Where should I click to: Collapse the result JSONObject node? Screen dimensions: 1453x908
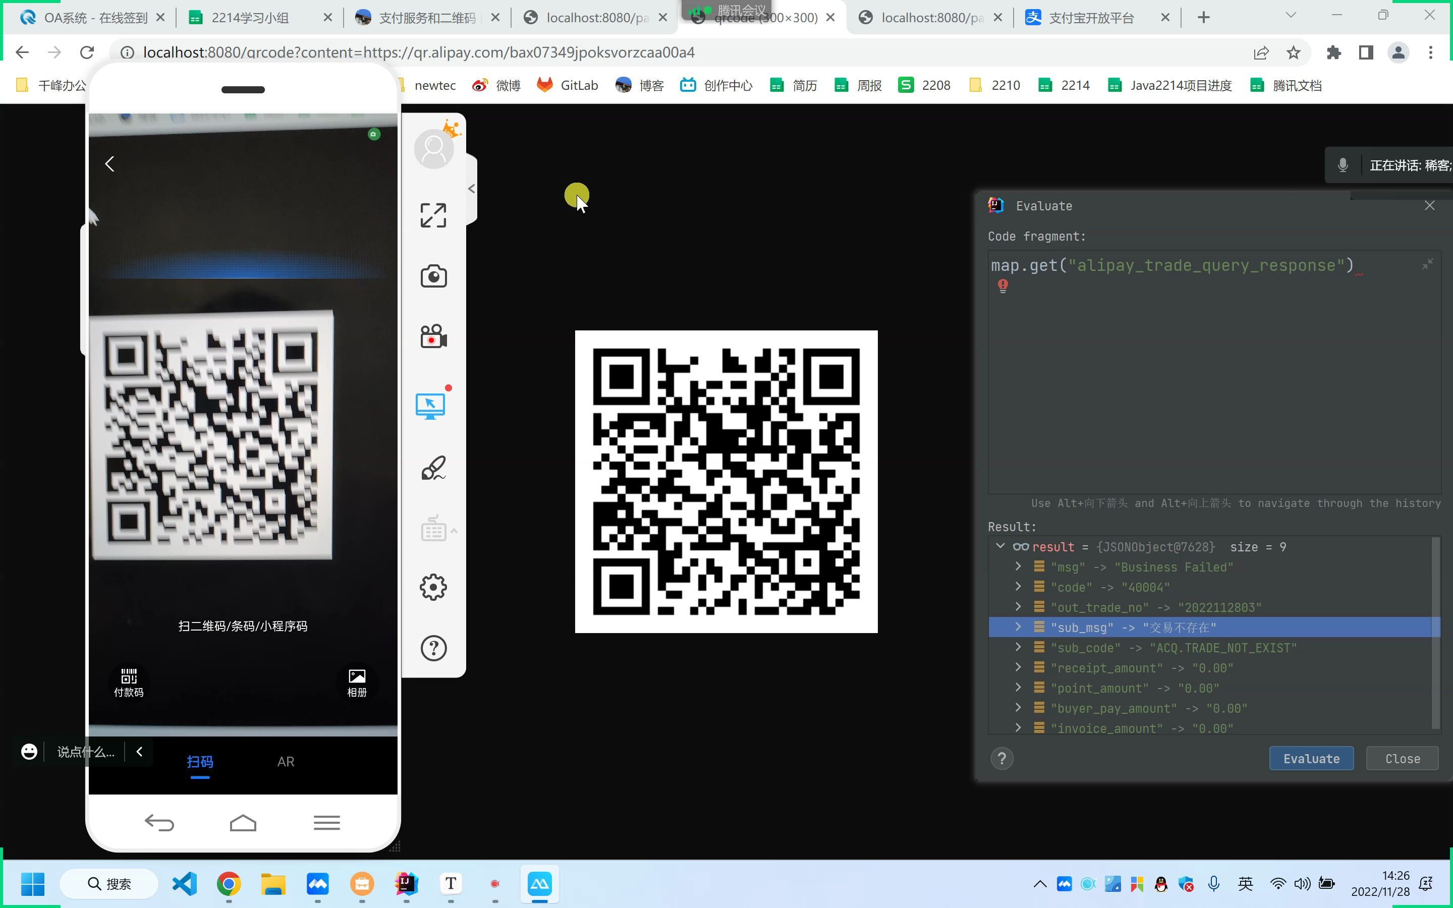[1000, 546]
